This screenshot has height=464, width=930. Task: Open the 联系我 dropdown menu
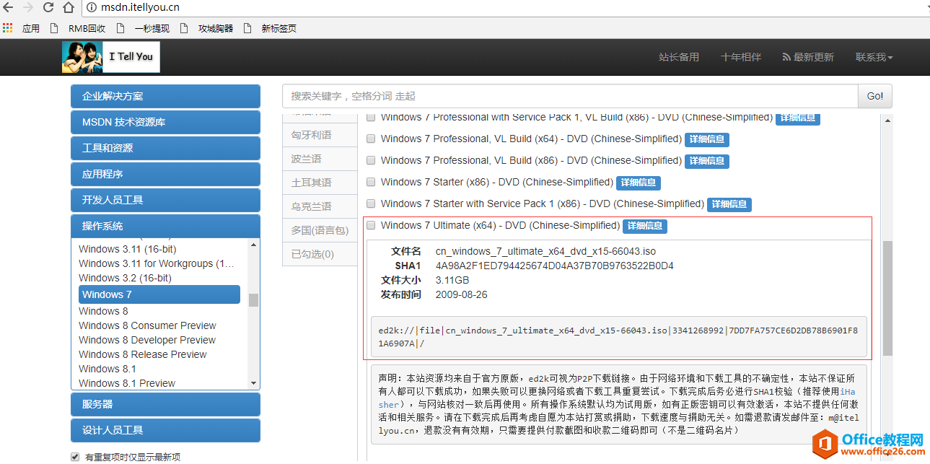[x=874, y=57]
